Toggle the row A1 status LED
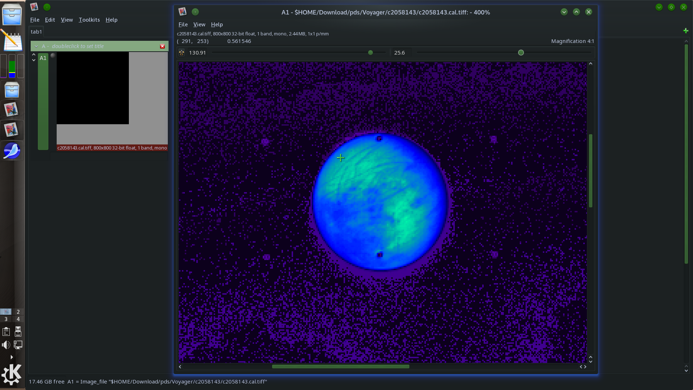 [x=53, y=55]
